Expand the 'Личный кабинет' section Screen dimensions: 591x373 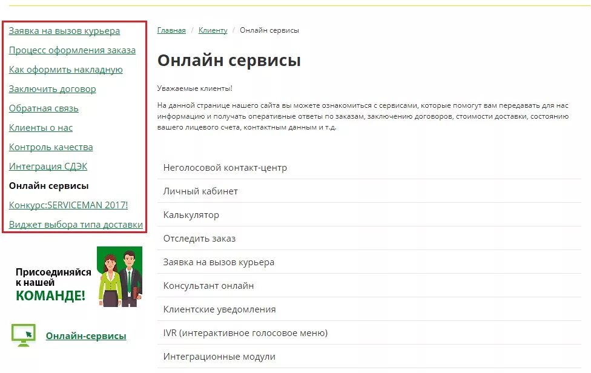[x=200, y=191]
